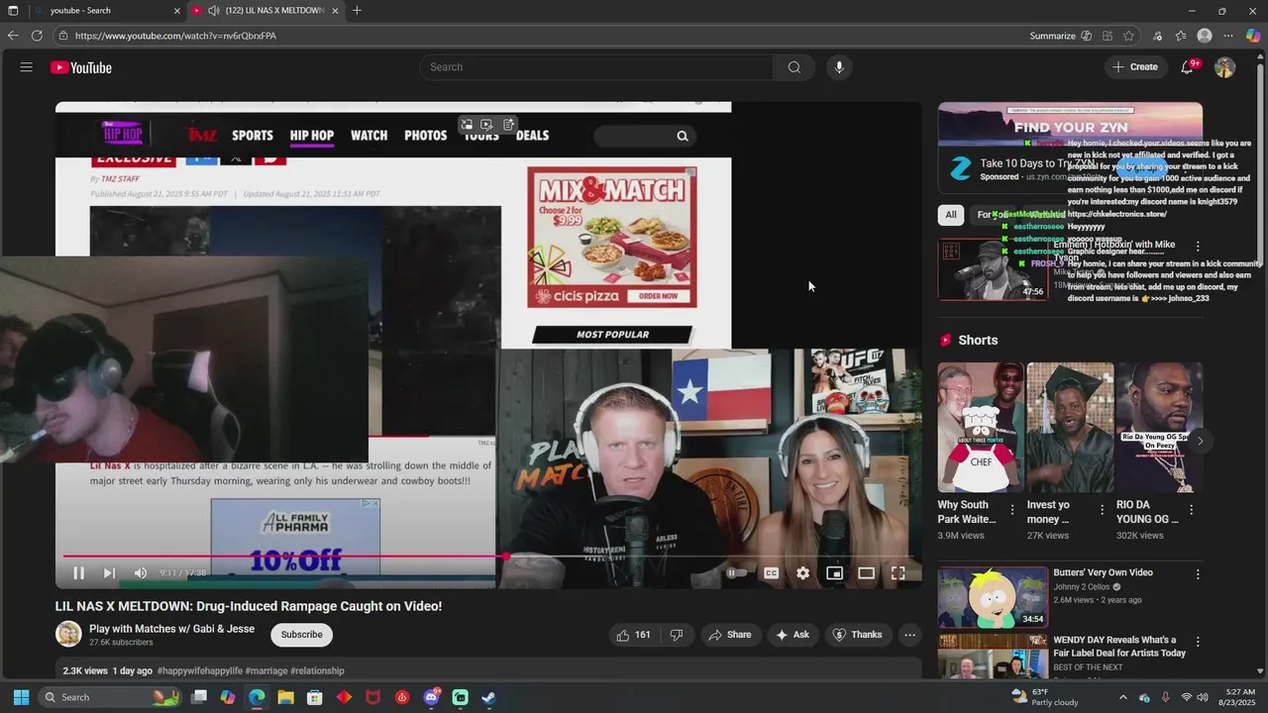
Task: Open YouTube notifications bell
Action: 1188,67
